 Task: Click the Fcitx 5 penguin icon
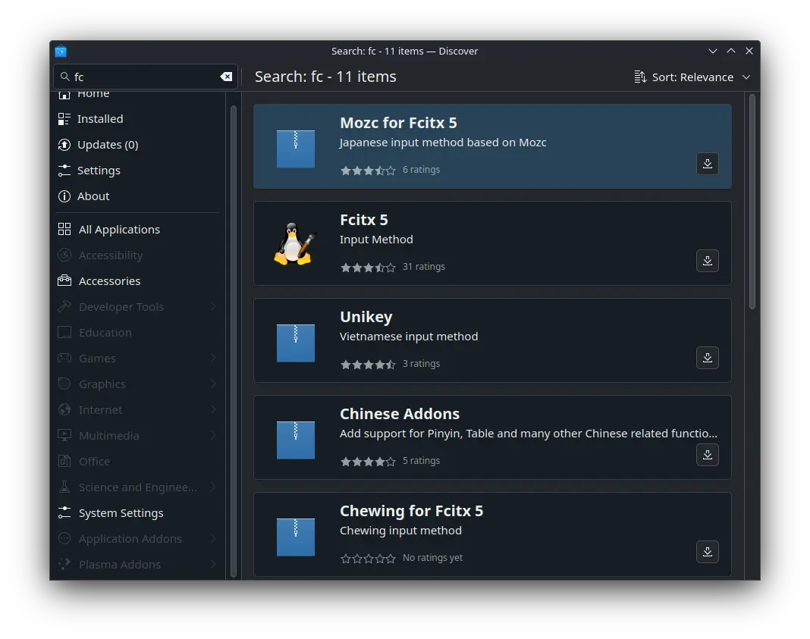(295, 243)
